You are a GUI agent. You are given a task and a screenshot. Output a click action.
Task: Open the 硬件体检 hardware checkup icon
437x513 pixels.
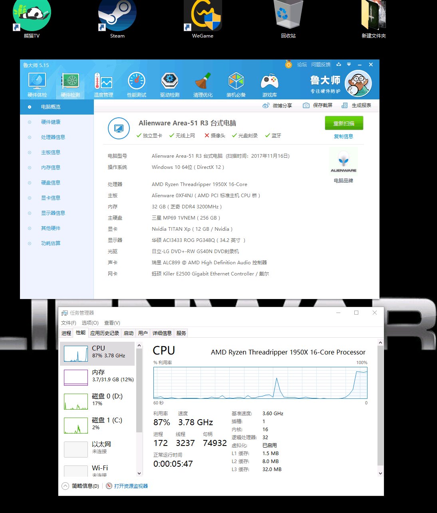pos(37,85)
